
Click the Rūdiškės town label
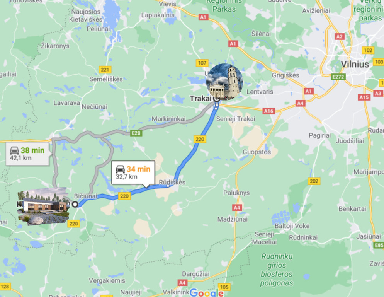pos(172,182)
